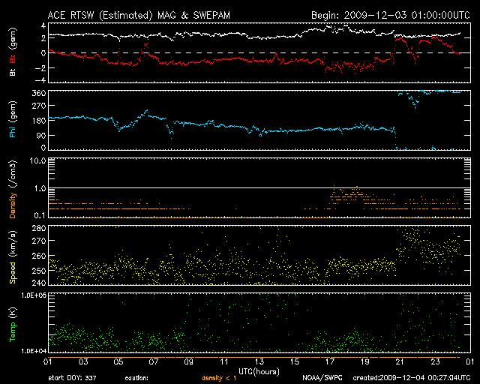480x384 pixels.
Task: Click the start DOY: 337 text
Action: point(72,378)
